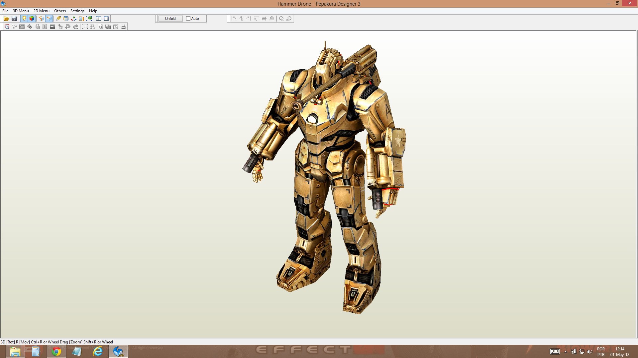The image size is (638, 358).
Task: Select the yellow pencil edge marking tool
Action: tap(58, 19)
